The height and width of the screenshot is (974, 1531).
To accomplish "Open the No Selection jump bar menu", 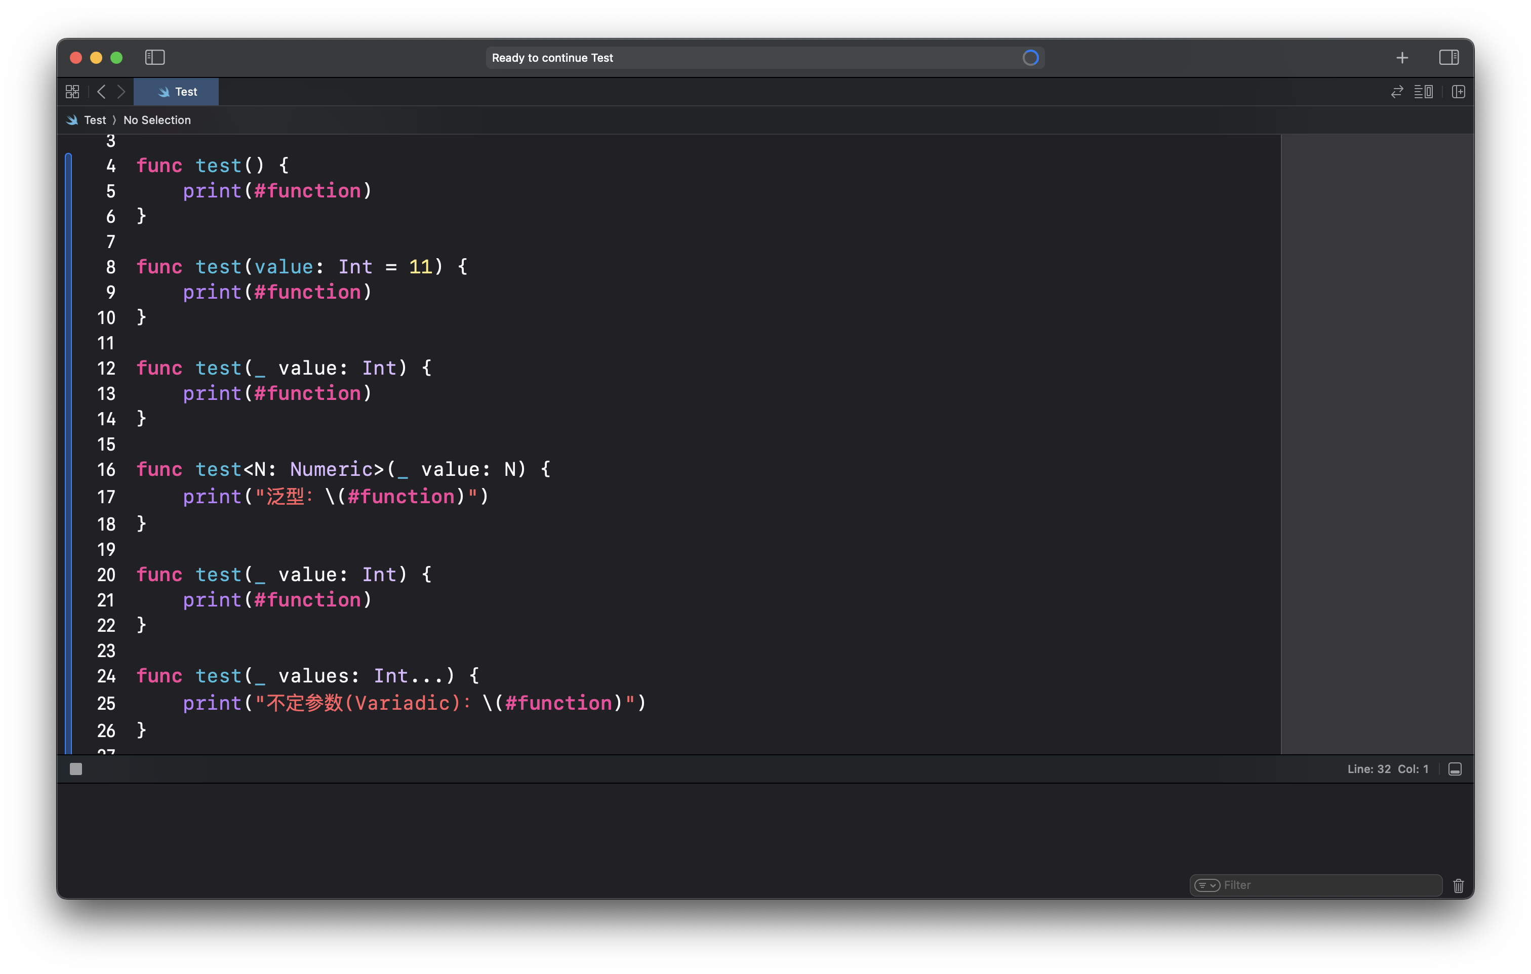I will point(157,120).
